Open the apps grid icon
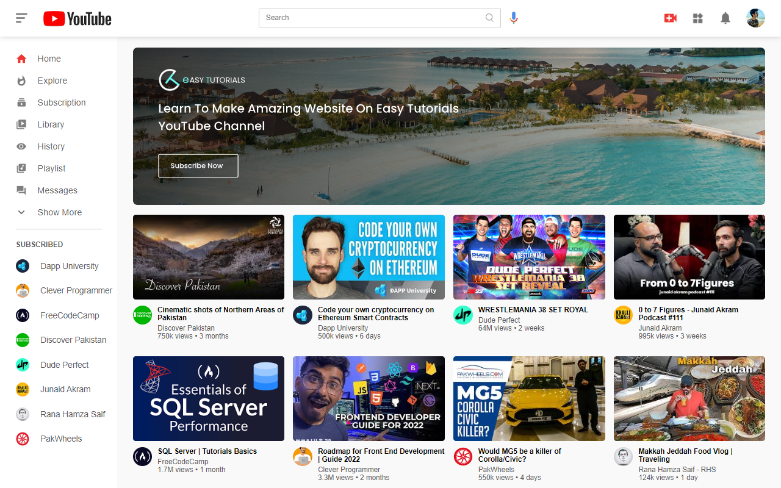 (x=698, y=18)
